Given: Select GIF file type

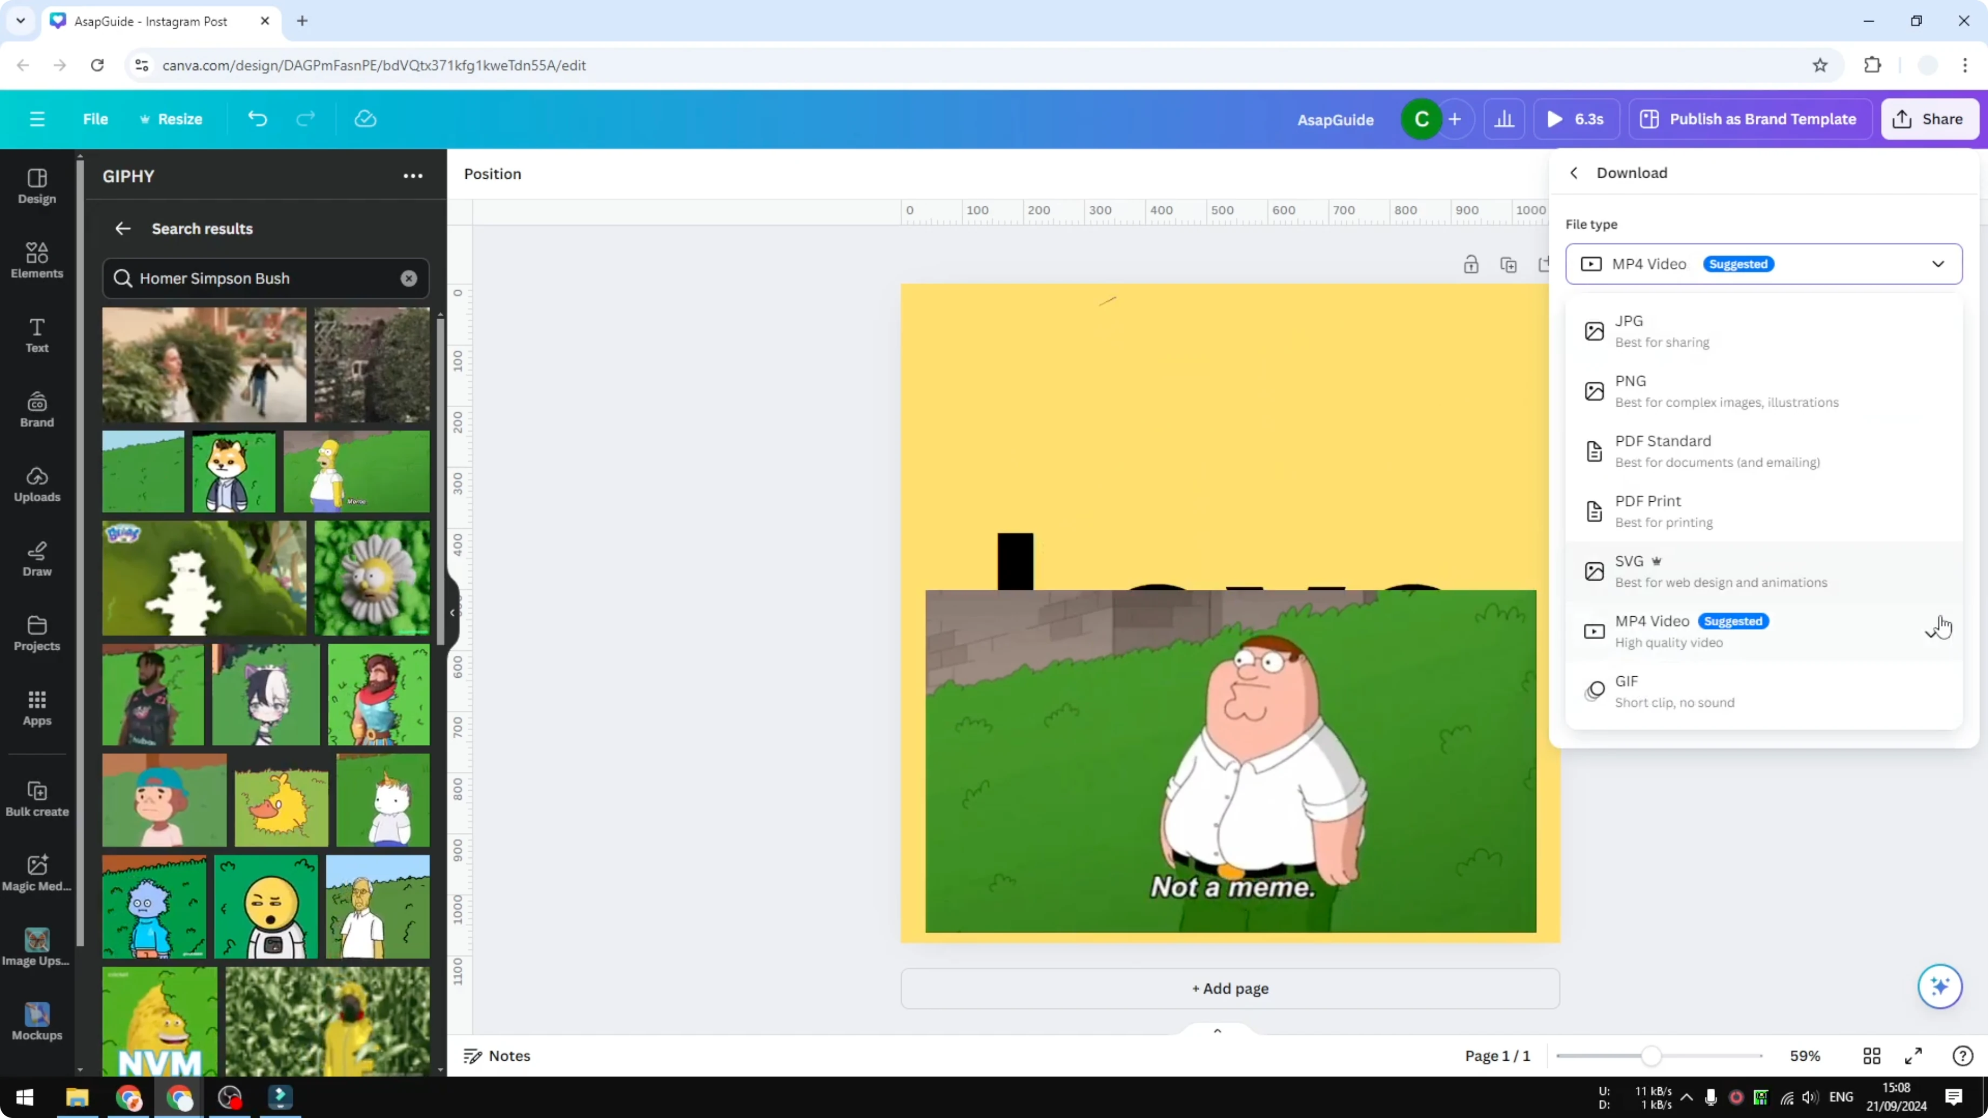Looking at the screenshot, I should coord(1763,691).
